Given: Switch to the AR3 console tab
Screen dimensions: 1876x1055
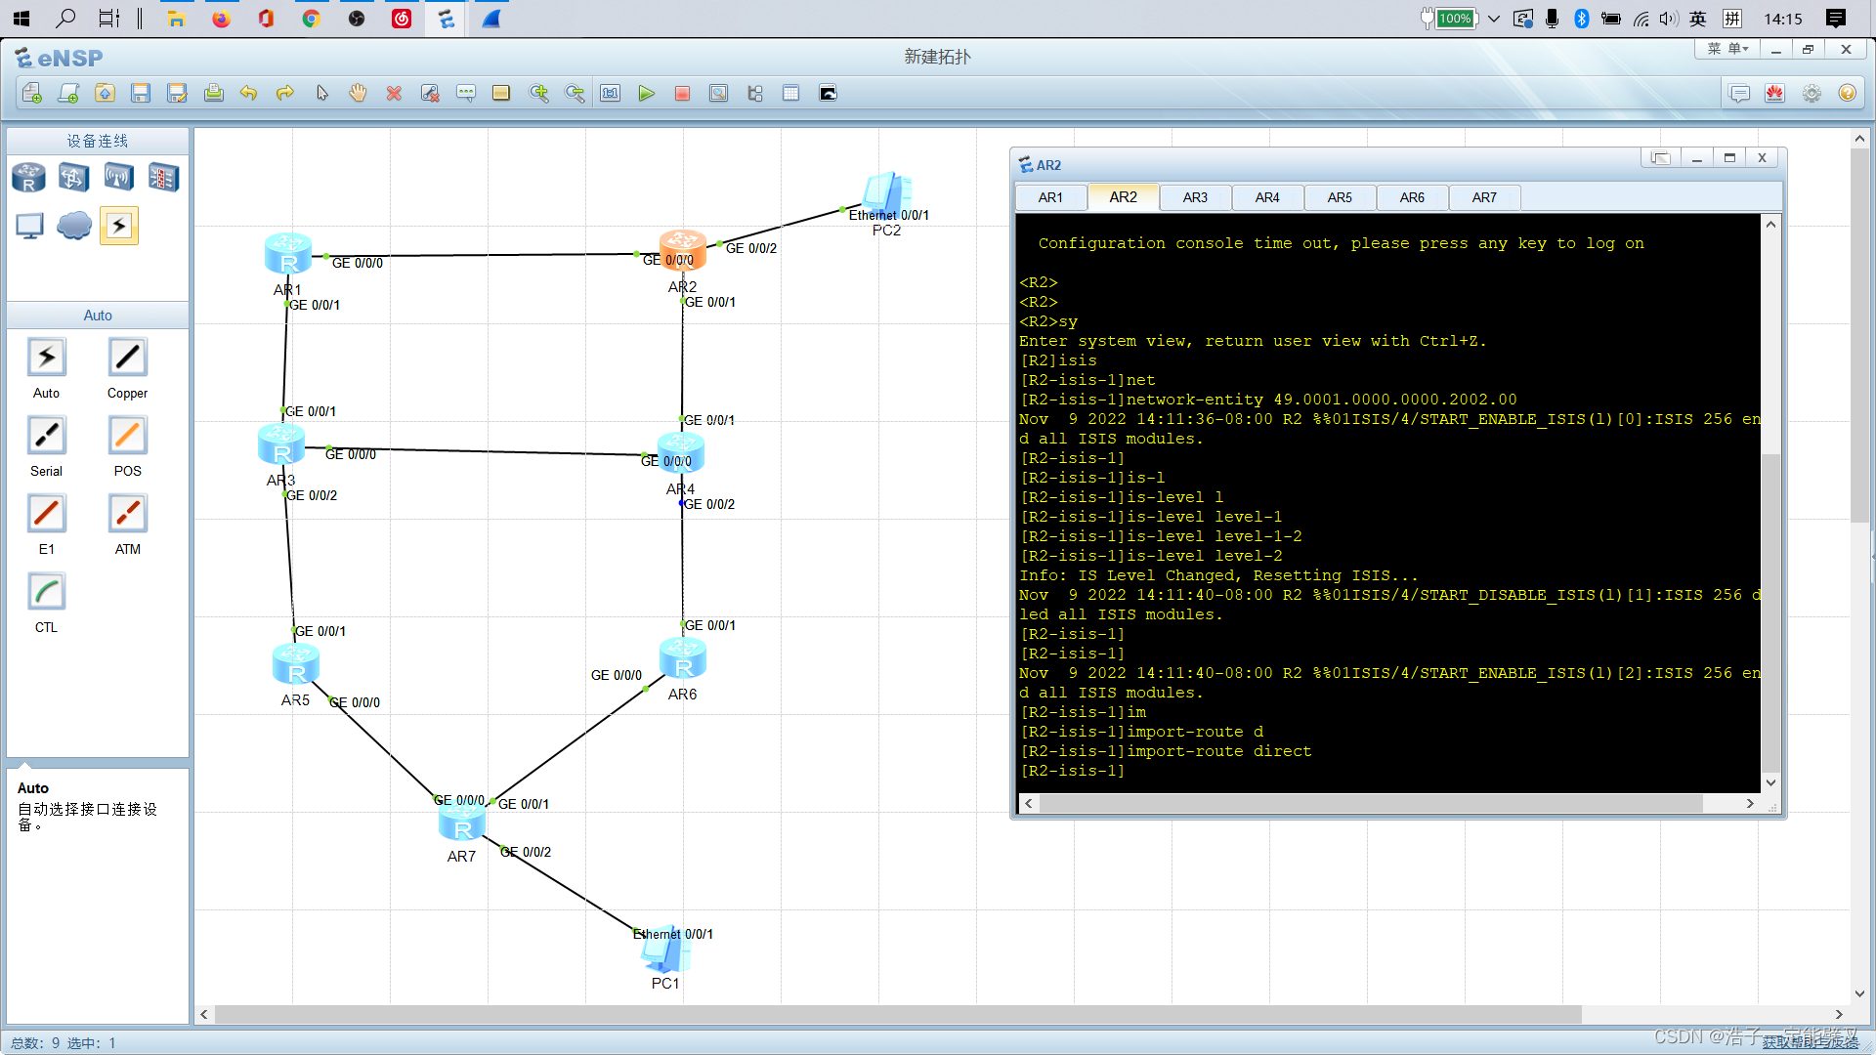Looking at the screenshot, I should [x=1194, y=197].
